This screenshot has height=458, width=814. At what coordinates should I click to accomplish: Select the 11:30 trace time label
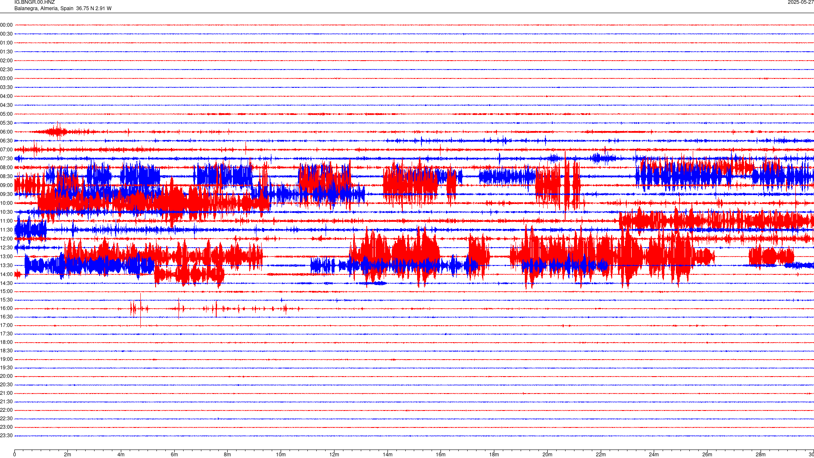[x=6, y=230]
